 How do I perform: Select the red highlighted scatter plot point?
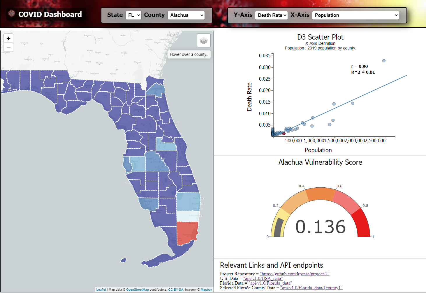click(284, 134)
